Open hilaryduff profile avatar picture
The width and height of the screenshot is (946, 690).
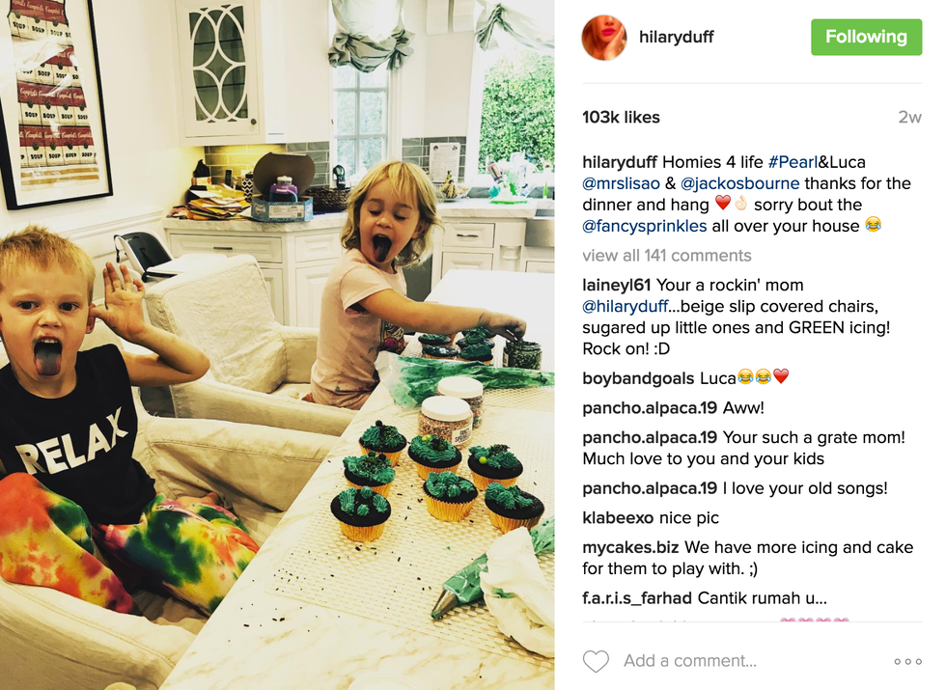click(x=604, y=37)
